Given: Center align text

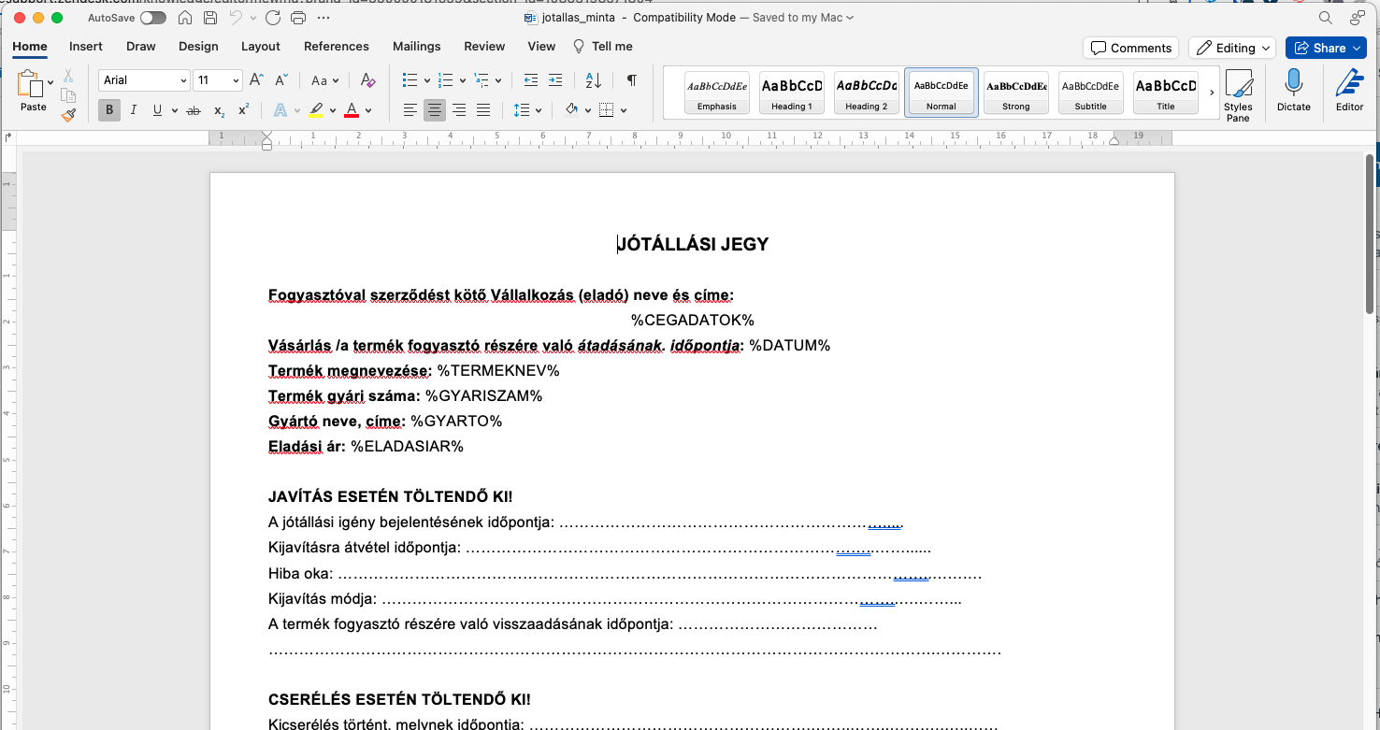Looking at the screenshot, I should click(x=435, y=110).
